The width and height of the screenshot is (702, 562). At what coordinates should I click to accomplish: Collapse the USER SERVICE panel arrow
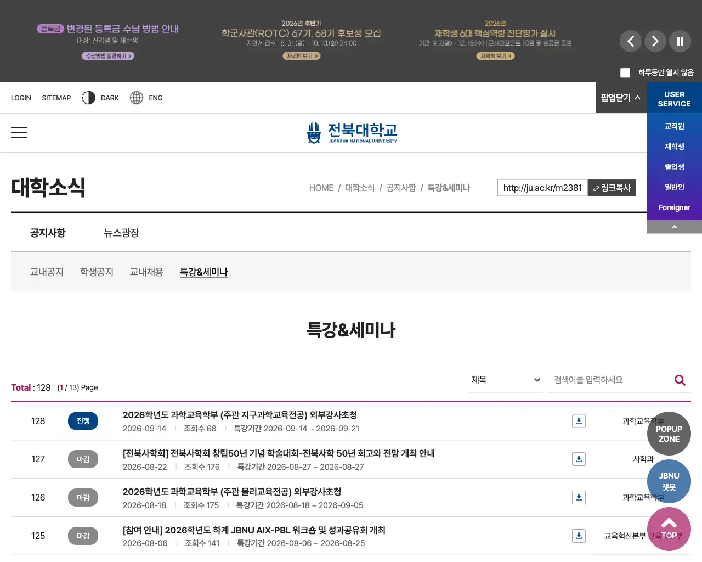[x=675, y=227]
